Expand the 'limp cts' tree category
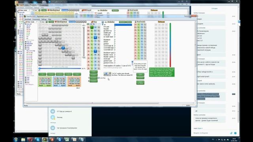 coord(25,42)
